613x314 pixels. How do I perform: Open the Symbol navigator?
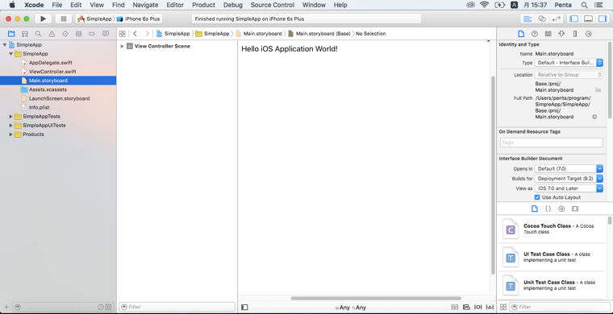click(25, 34)
